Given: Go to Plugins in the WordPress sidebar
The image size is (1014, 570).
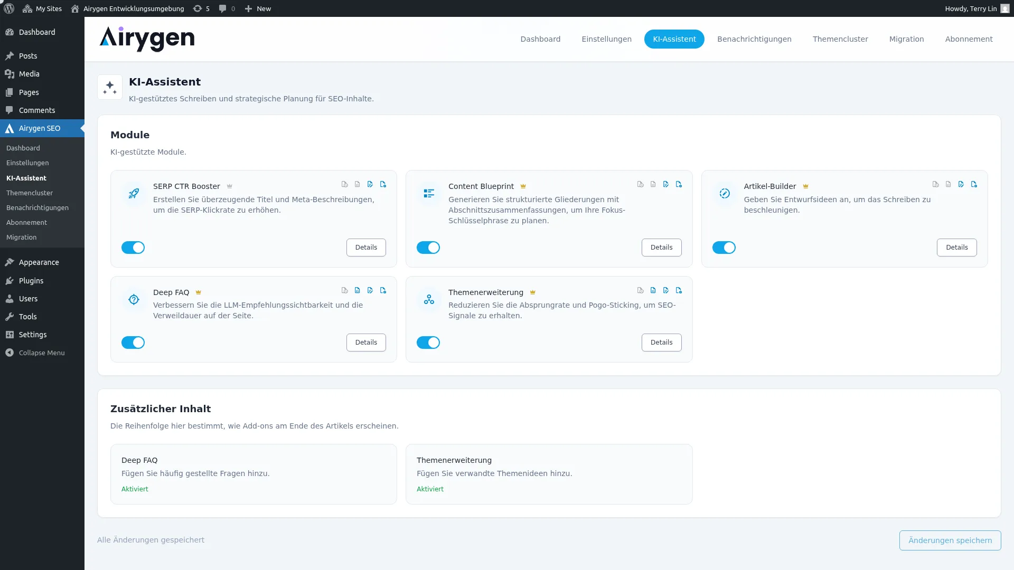Looking at the screenshot, I should tap(42, 281).
